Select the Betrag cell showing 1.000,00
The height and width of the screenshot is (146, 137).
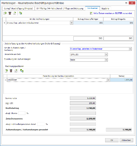[122, 80]
